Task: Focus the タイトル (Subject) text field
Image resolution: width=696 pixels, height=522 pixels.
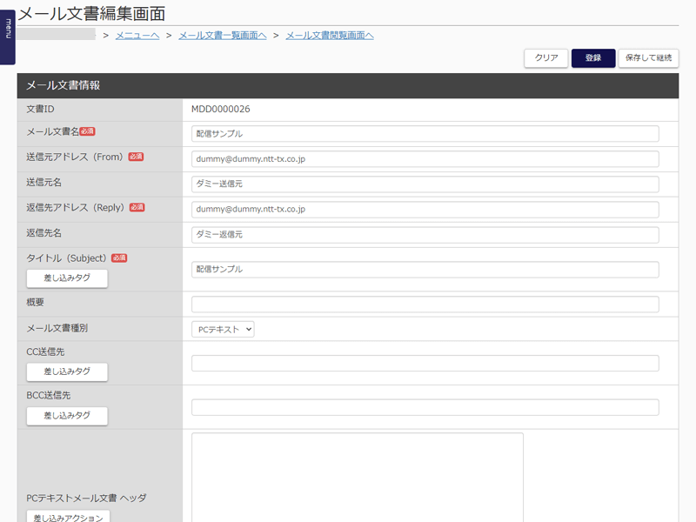Action: click(425, 270)
